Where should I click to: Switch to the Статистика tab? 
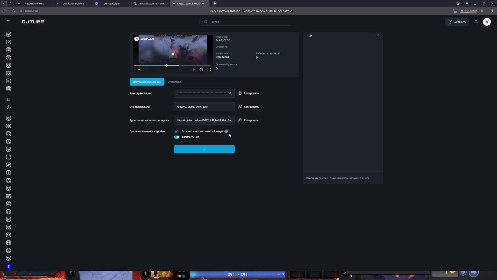174,82
